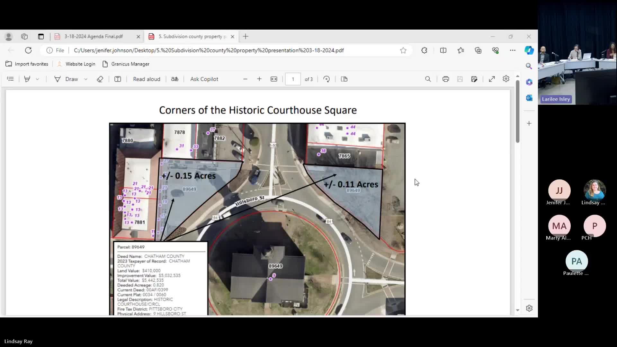Click the scrollbar down arrow
Image resolution: width=617 pixels, height=347 pixels.
click(x=517, y=310)
